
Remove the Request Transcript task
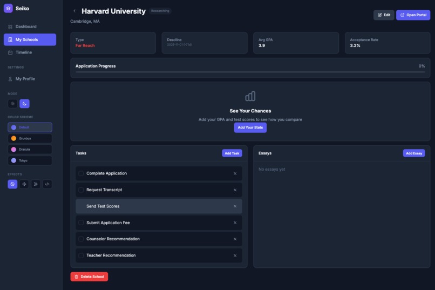235,190
